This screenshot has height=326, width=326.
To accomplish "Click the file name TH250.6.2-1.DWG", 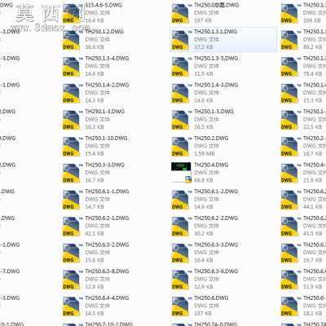I will point(107,218).
